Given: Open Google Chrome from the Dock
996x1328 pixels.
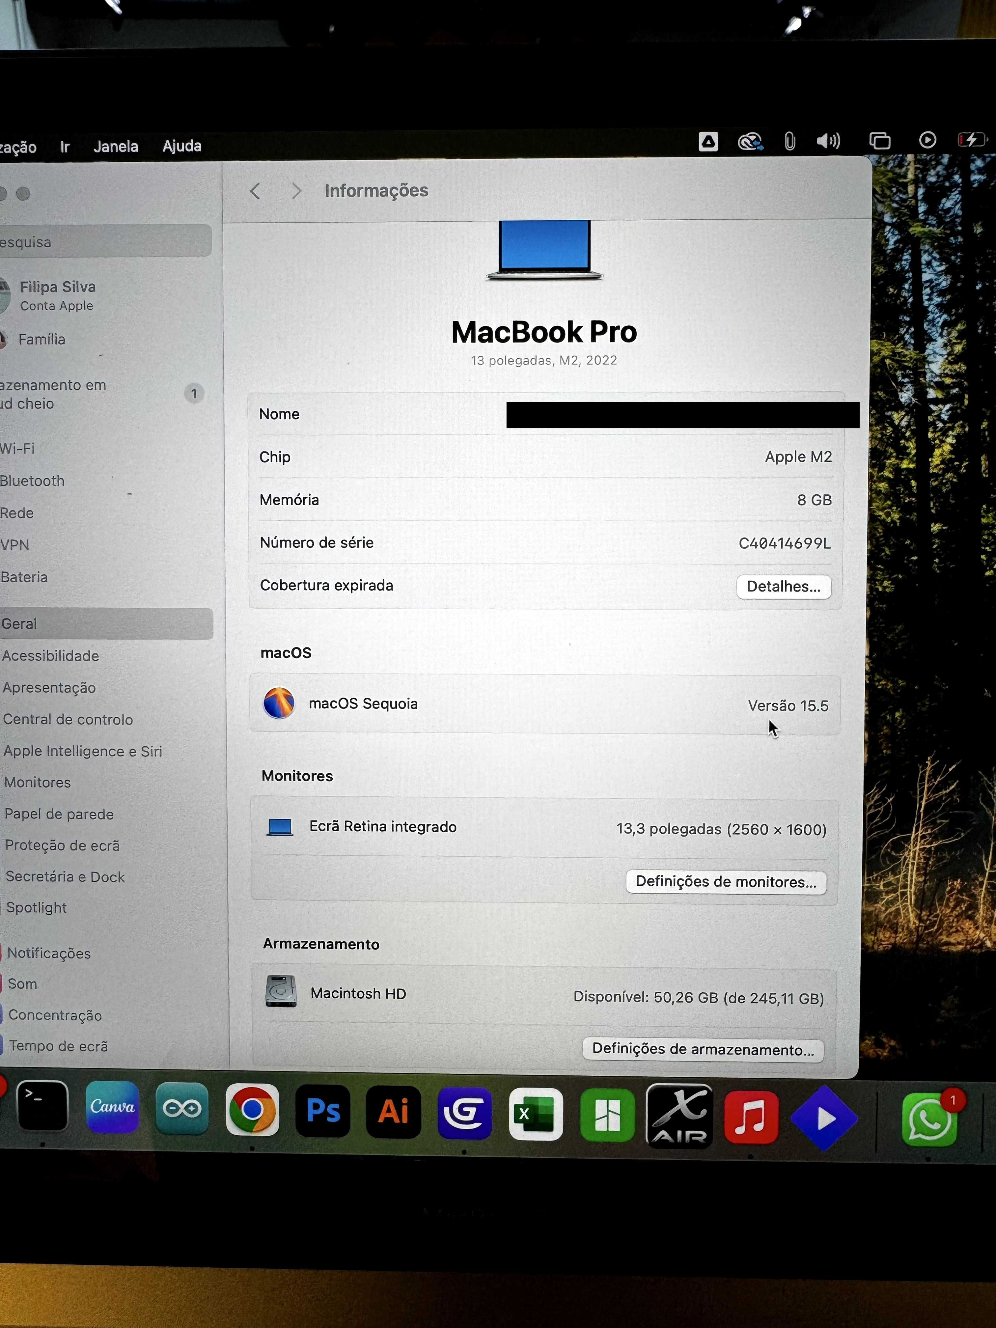Looking at the screenshot, I should click(x=252, y=1110).
